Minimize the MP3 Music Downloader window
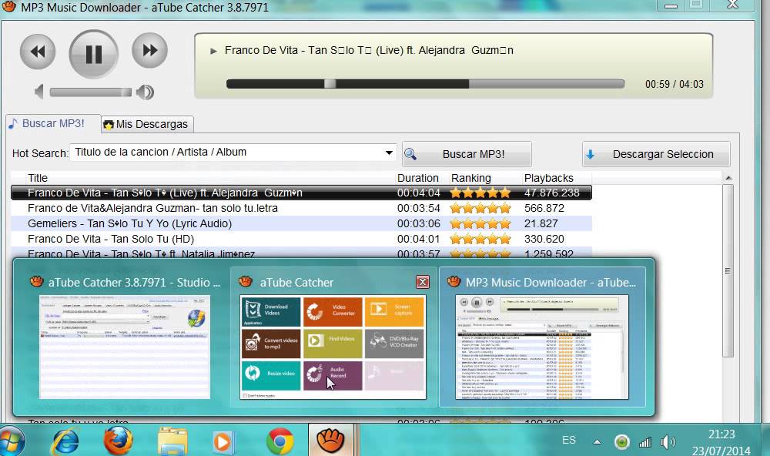Viewport: 770px width, 456px height. click(671, 5)
